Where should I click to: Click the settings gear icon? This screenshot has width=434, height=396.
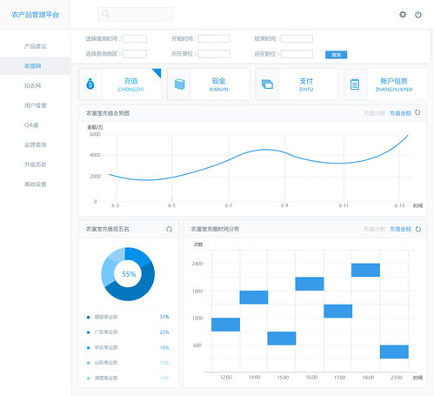pos(403,15)
